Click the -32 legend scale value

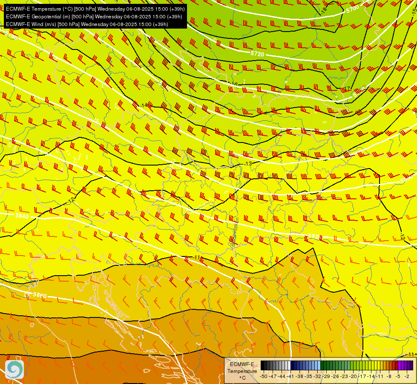pyautogui.click(x=317, y=376)
